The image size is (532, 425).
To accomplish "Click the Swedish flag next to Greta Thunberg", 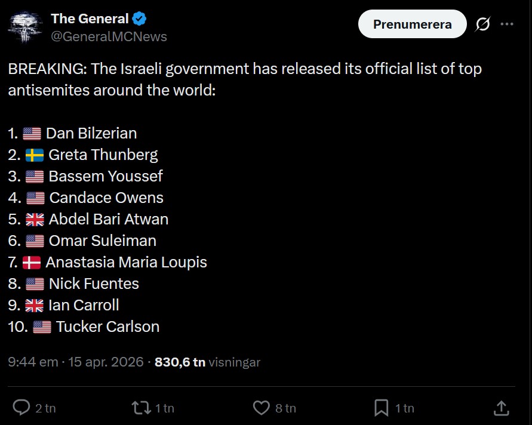I will coord(34,155).
